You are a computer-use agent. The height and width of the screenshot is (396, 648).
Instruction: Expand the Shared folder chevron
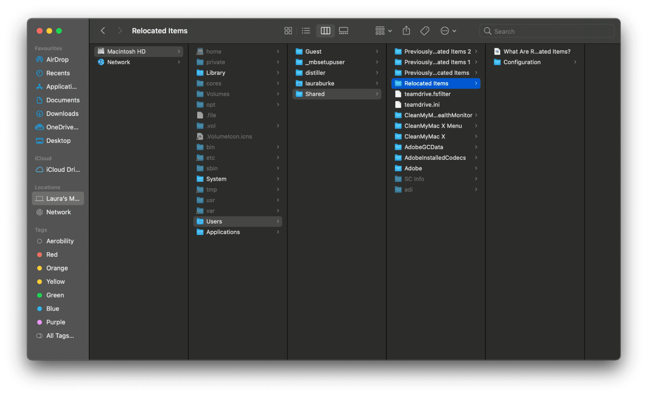[x=377, y=94]
